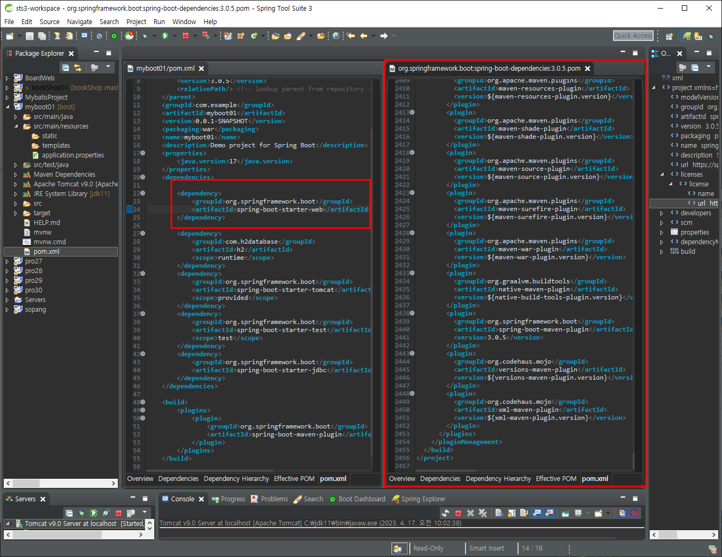Maximize the Package Explorer view

point(109,53)
